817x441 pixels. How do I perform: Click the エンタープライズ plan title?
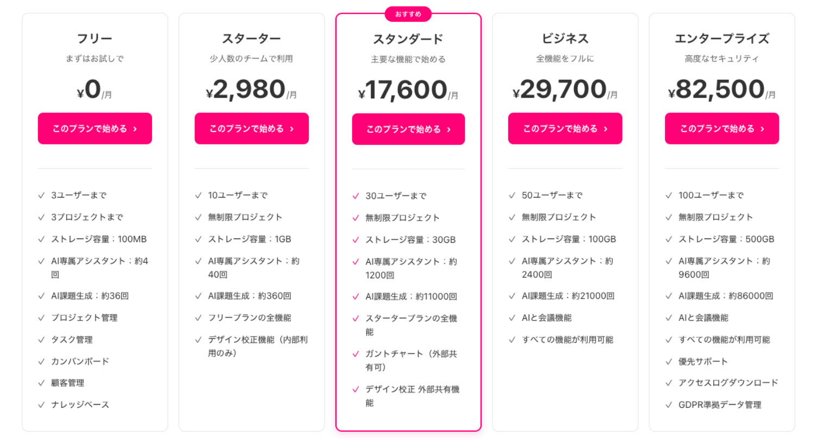click(x=721, y=39)
